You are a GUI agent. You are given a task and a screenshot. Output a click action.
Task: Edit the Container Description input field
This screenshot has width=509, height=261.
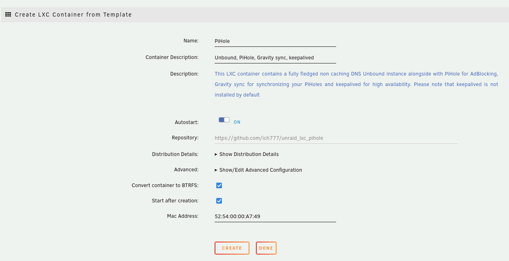point(275,58)
